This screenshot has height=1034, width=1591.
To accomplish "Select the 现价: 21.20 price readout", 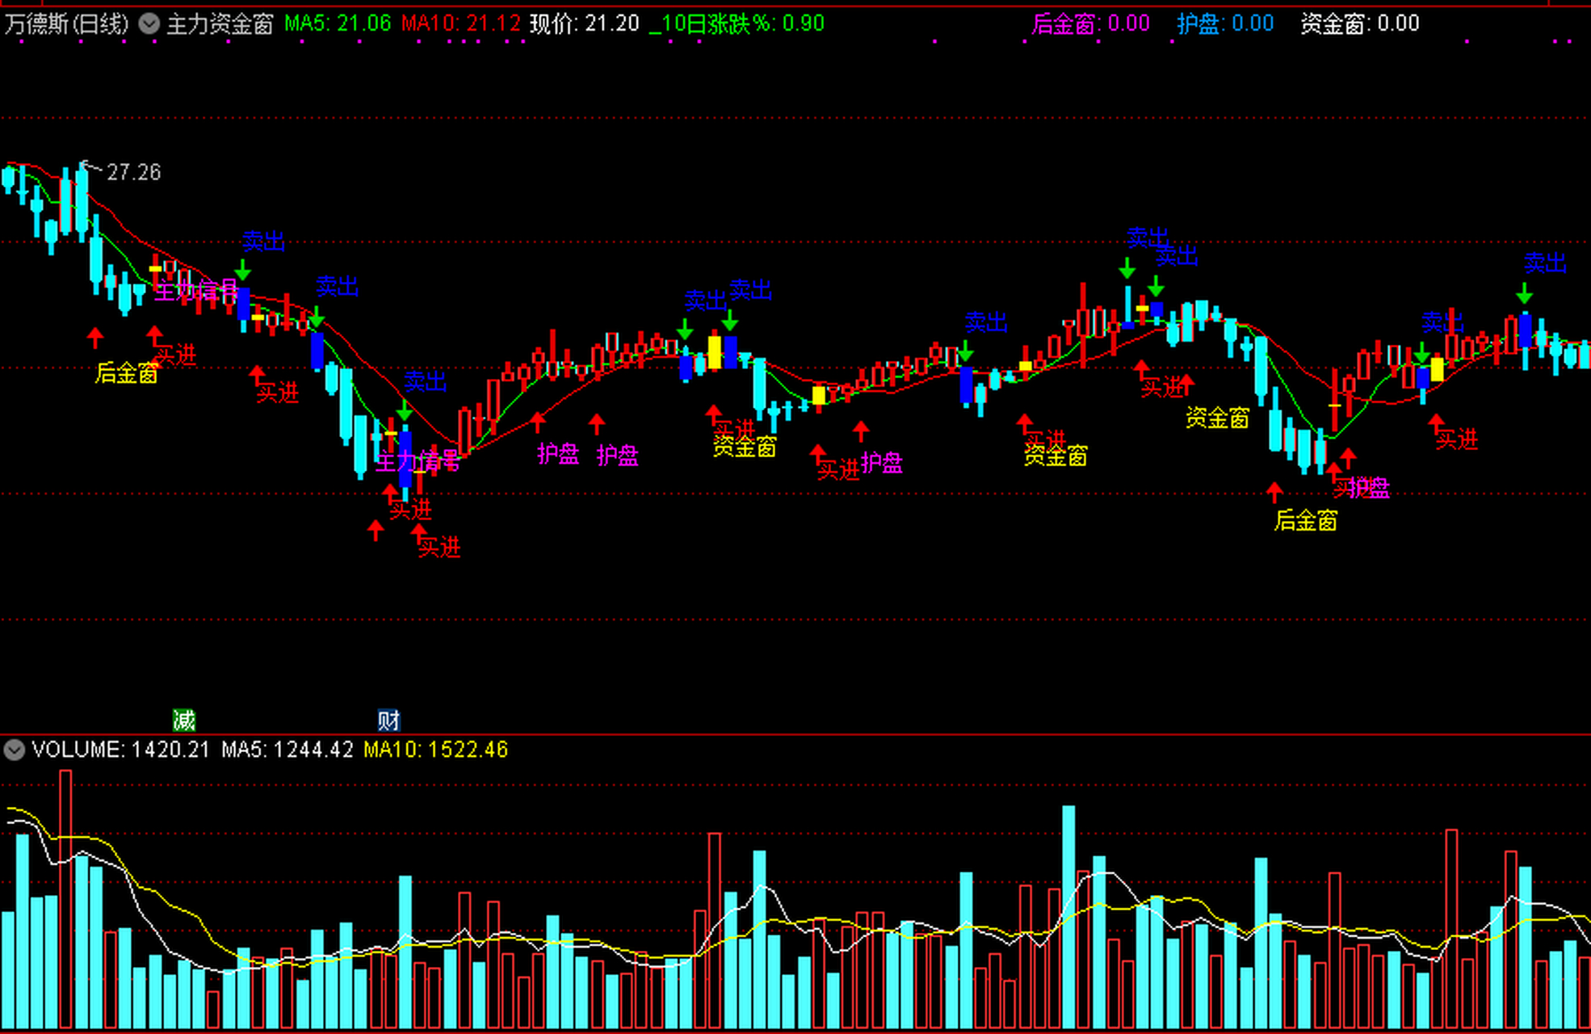I will click(x=584, y=23).
